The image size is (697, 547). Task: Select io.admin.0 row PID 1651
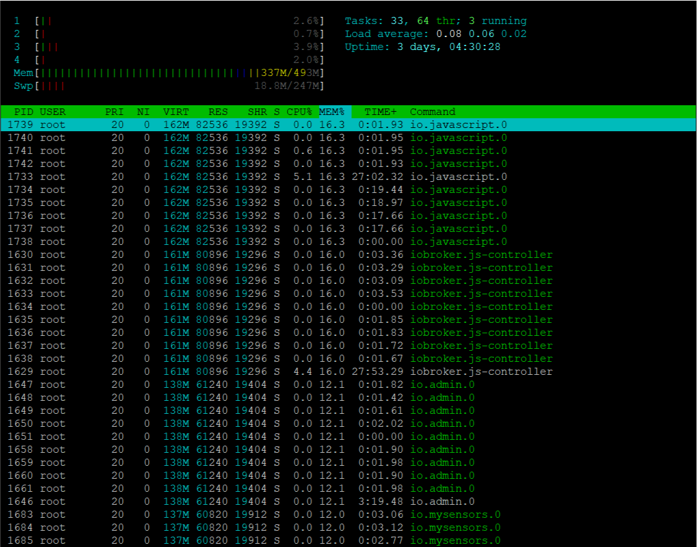[x=348, y=437]
